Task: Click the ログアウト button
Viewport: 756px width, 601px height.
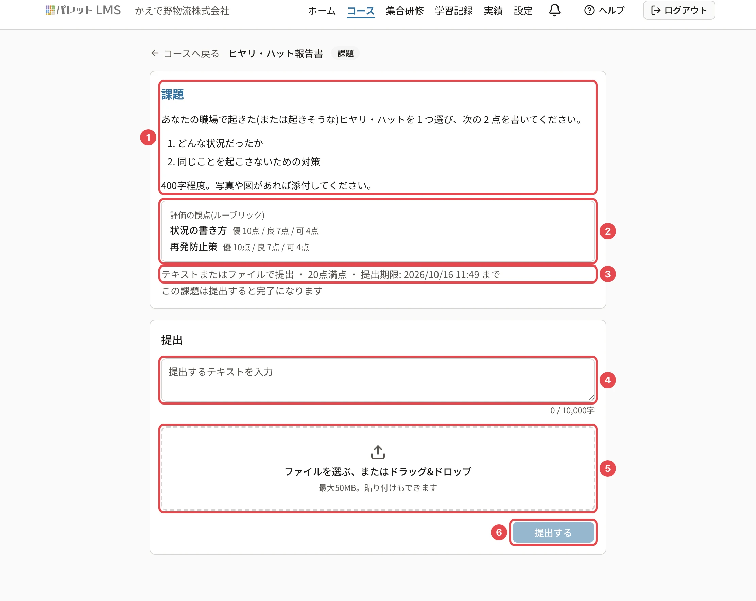Action: [x=678, y=11]
